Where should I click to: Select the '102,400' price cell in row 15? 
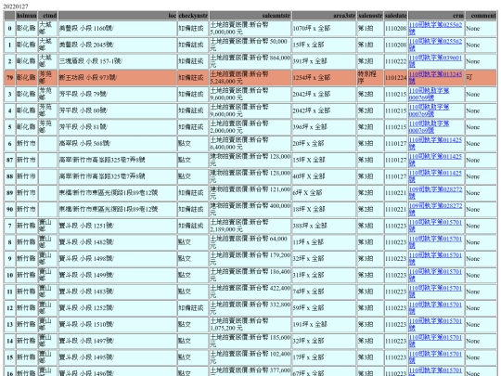click(250, 357)
